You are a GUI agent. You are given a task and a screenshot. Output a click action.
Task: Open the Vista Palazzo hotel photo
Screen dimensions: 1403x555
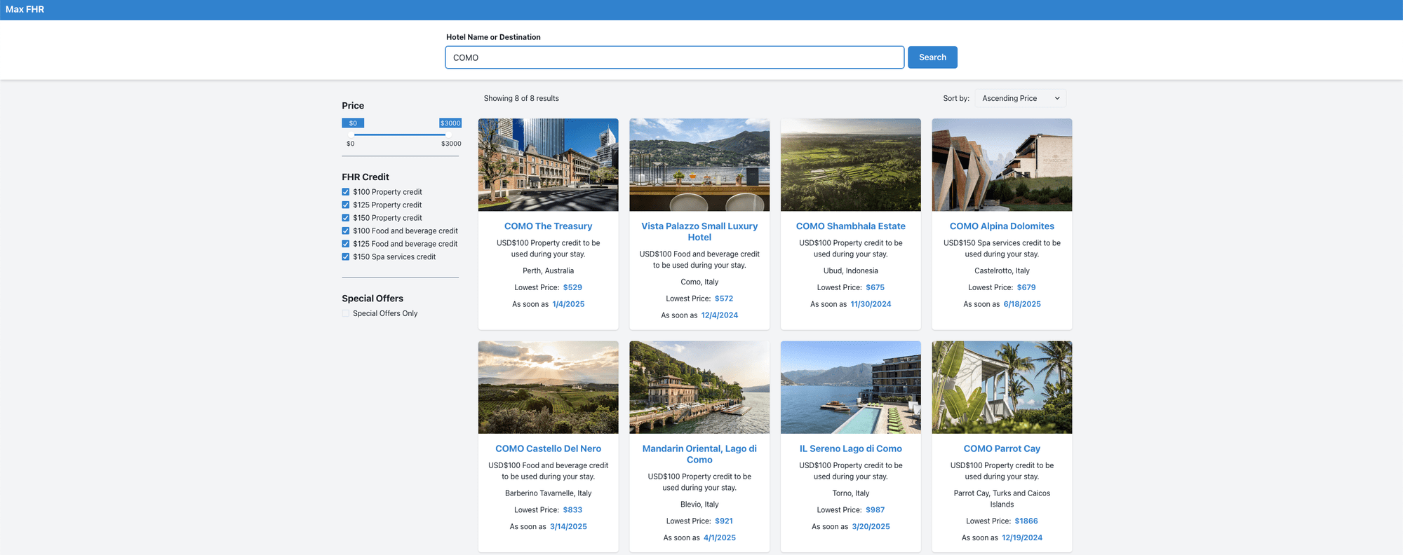pyautogui.click(x=699, y=165)
